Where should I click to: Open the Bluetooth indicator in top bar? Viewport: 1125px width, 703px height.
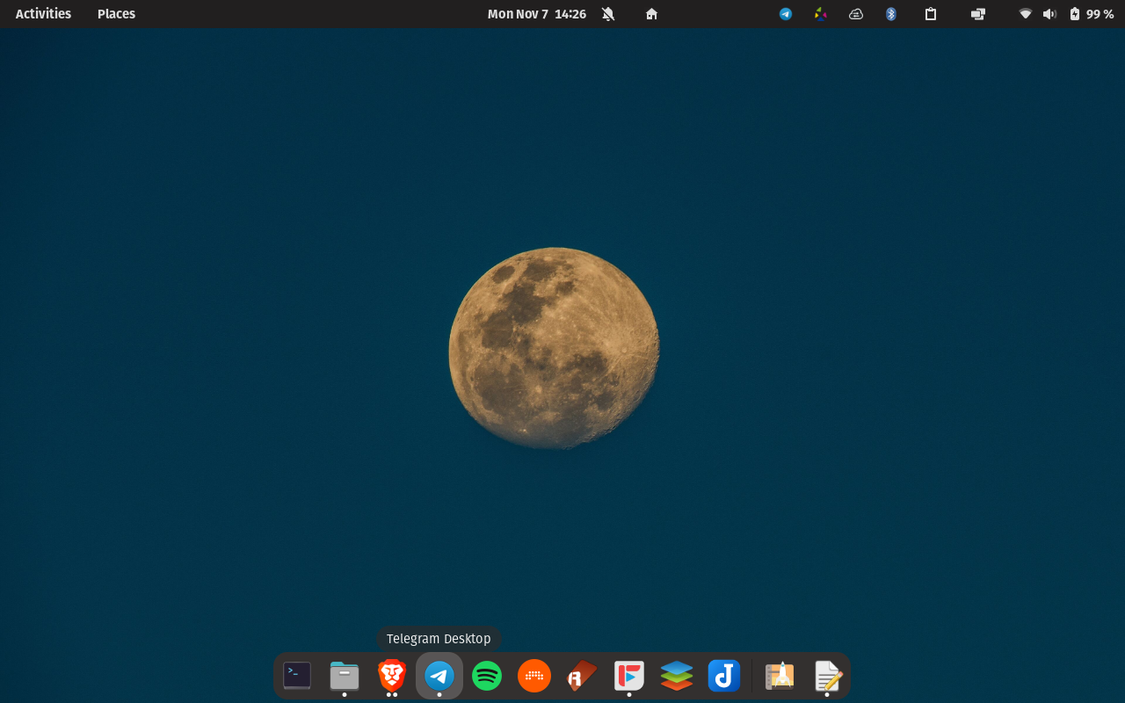click(890, 14)
